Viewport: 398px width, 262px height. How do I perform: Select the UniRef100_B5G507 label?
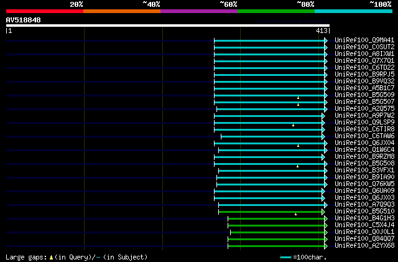pyautogui.click(x=364, y=102)
